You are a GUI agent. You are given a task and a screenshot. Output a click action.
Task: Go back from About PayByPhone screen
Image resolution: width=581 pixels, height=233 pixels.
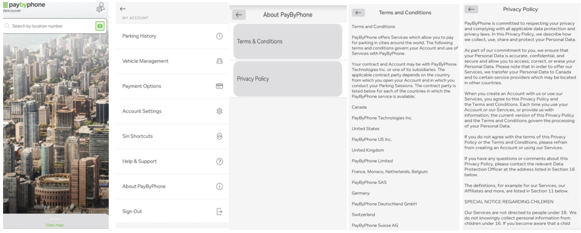[x=239, y=15]
